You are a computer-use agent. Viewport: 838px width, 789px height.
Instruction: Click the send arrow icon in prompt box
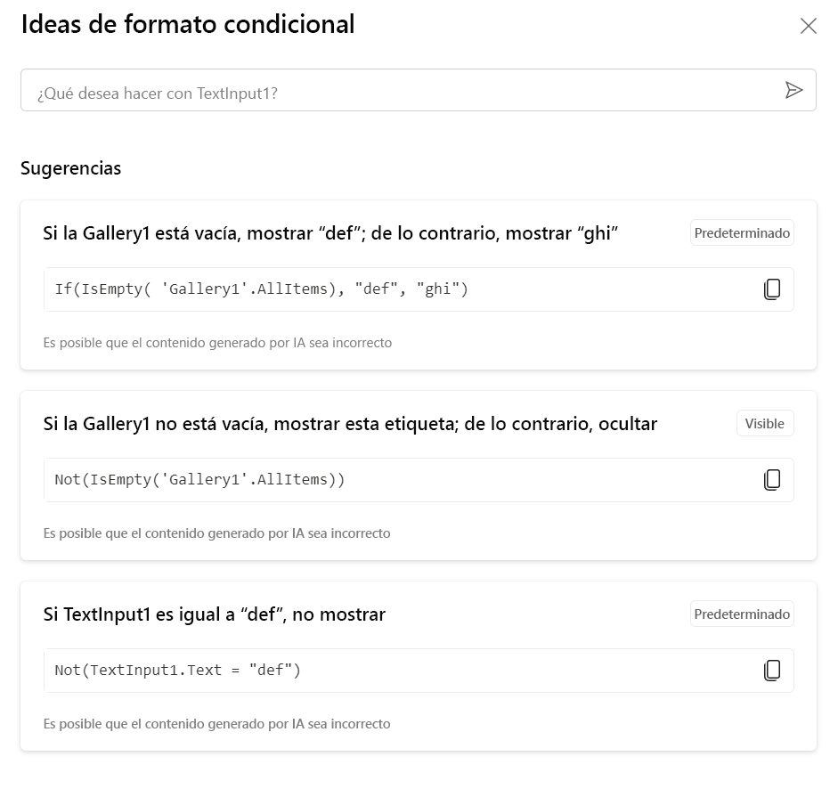(793, 90)
